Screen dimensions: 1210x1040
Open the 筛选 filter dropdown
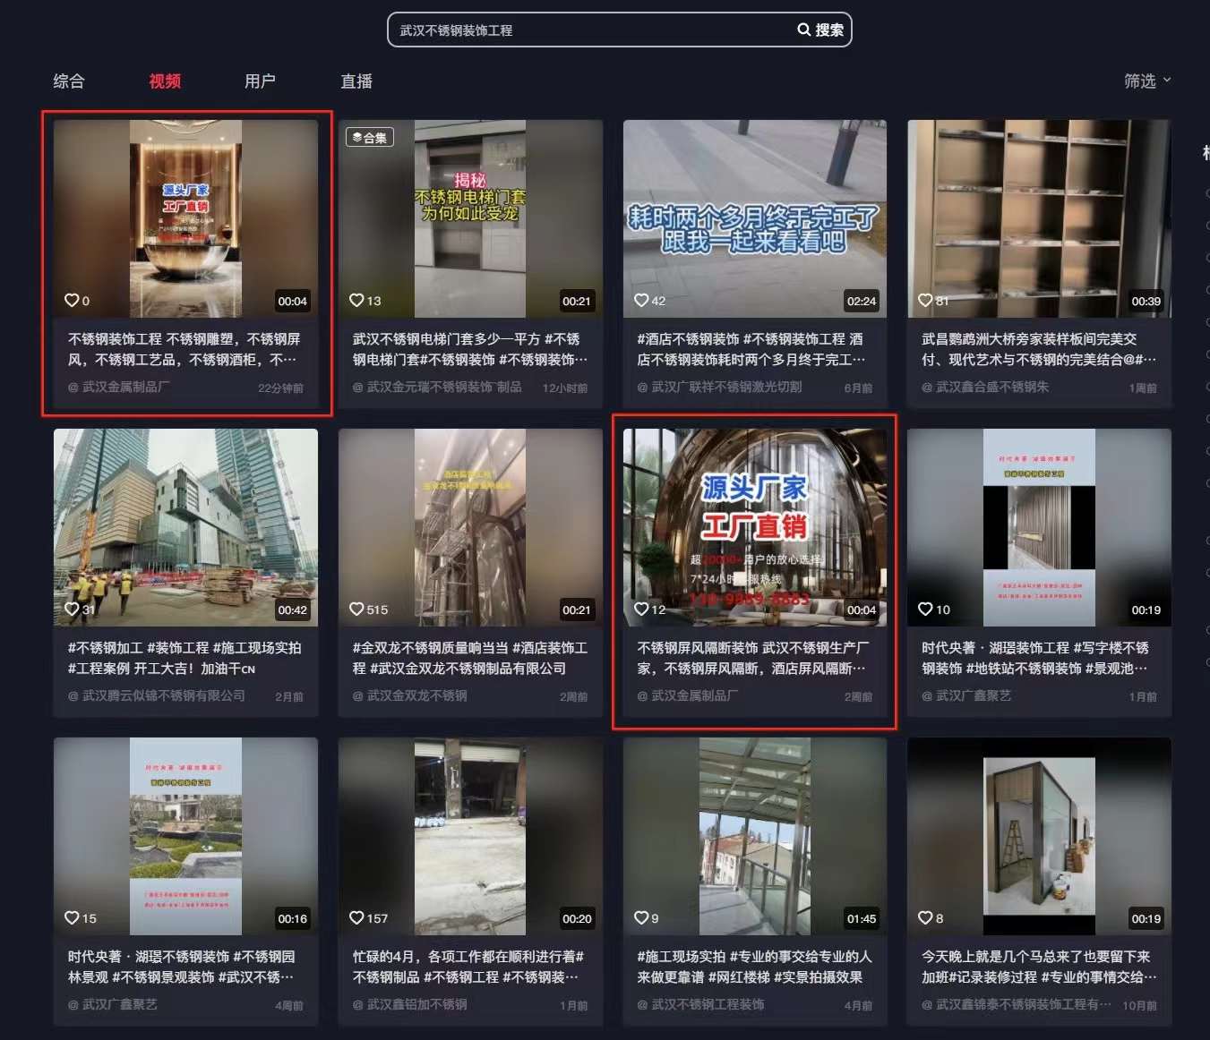tap(1146, 81)
